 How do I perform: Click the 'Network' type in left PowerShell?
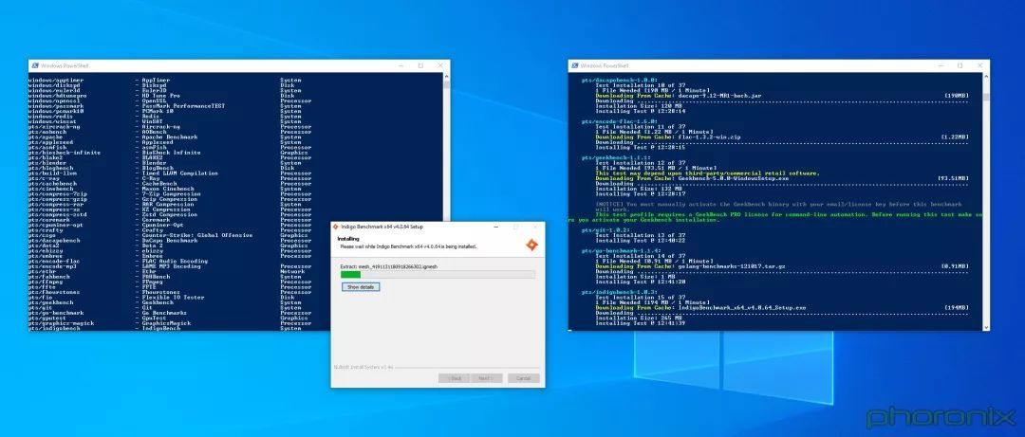[293, 271]
